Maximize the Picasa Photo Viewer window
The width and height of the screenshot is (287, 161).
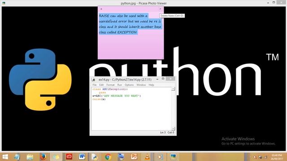click(274, 2)
